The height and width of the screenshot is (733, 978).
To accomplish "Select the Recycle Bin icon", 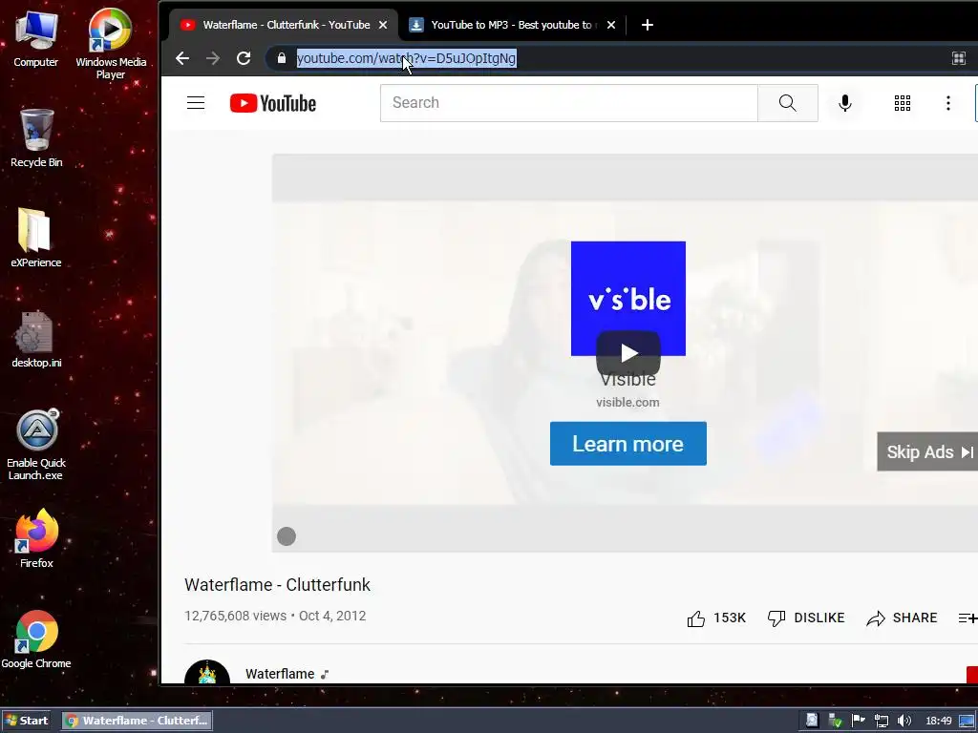I will tap(36, 138).
